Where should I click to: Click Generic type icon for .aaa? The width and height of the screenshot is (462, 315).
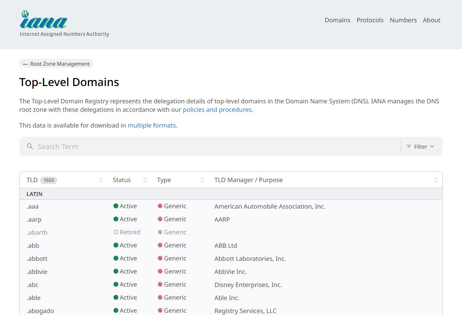coord(160,206)
